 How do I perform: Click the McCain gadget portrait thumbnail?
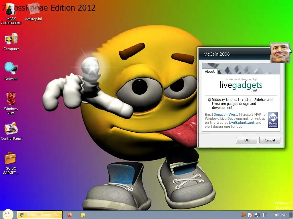pyautogui.click(x=280, y=53)
